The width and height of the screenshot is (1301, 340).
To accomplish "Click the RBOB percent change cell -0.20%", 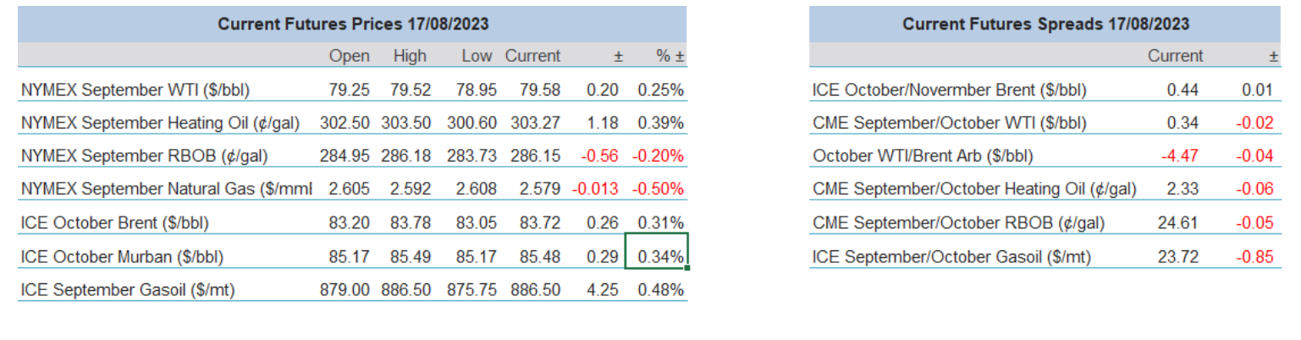I will [659, 156].
